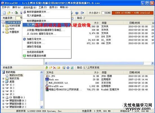The height and width of the screenshot is (113, 155).
Task: Select 硬盘驱动器(I:) in the local tree
Action: click(18, 104)
